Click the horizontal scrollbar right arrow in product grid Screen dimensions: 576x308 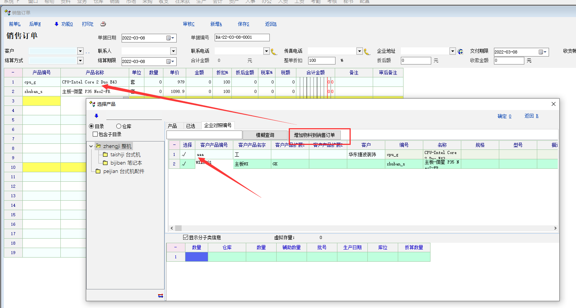pos(555,228)
